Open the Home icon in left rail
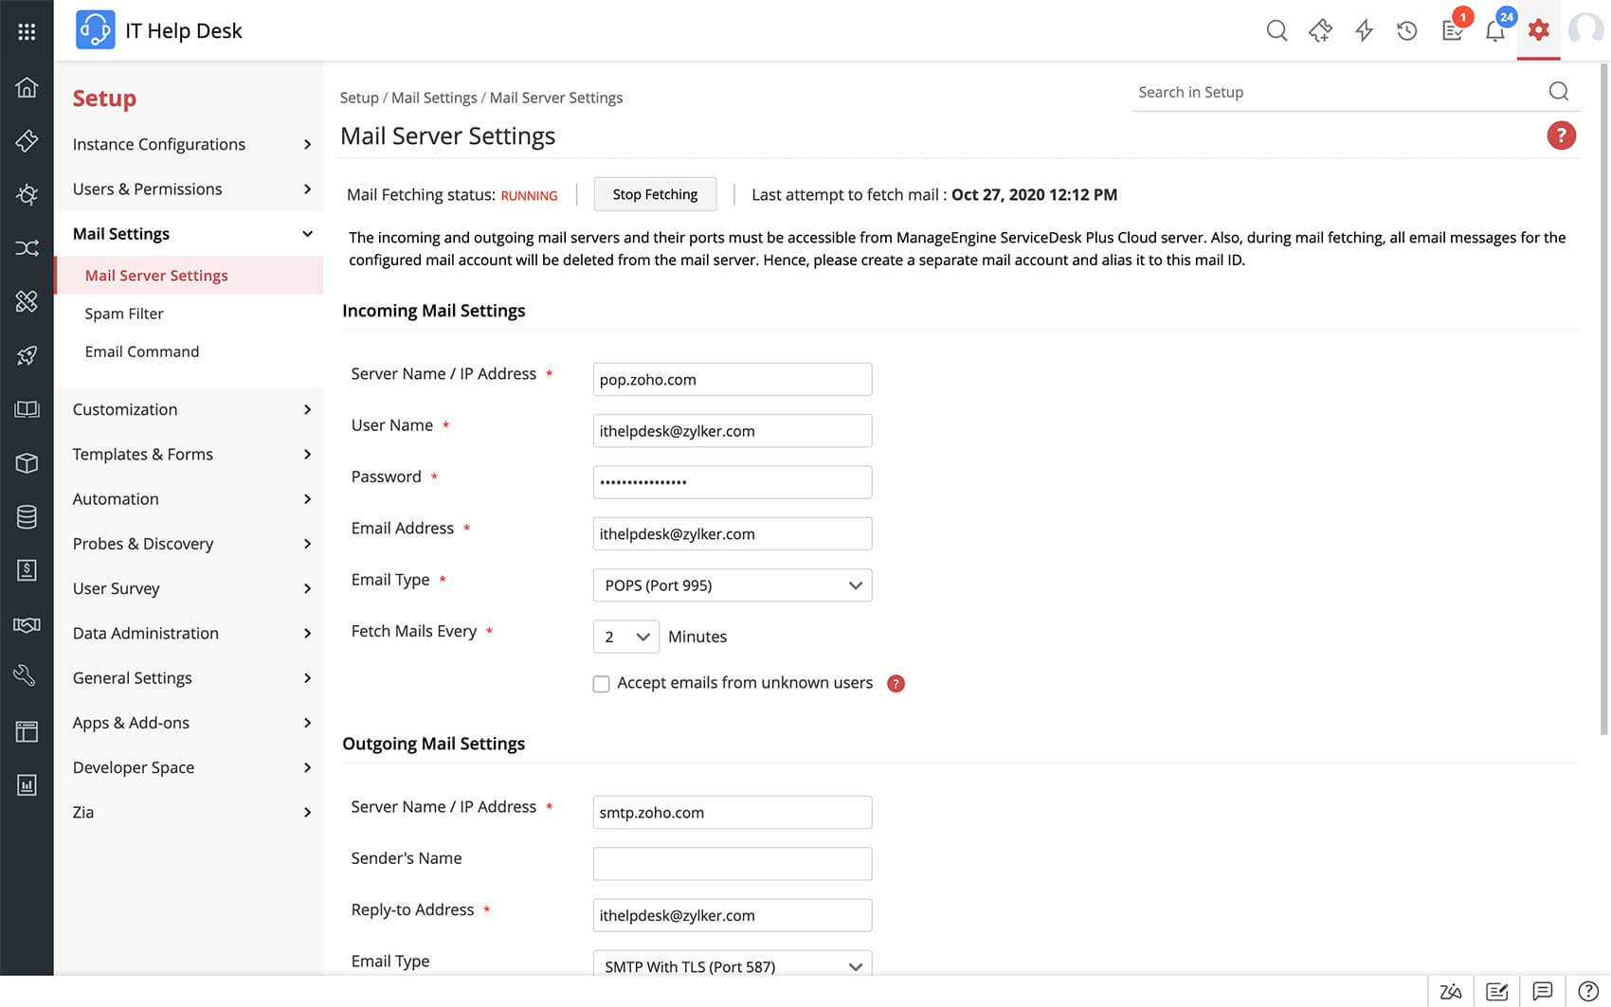1611x1007 pixels. [27, 87]
